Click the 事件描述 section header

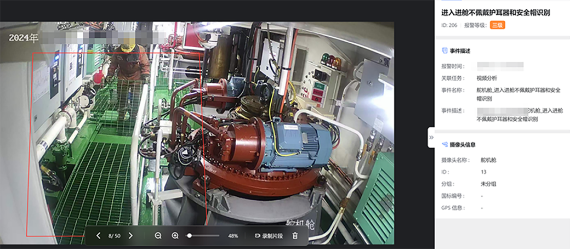point(460,51)
